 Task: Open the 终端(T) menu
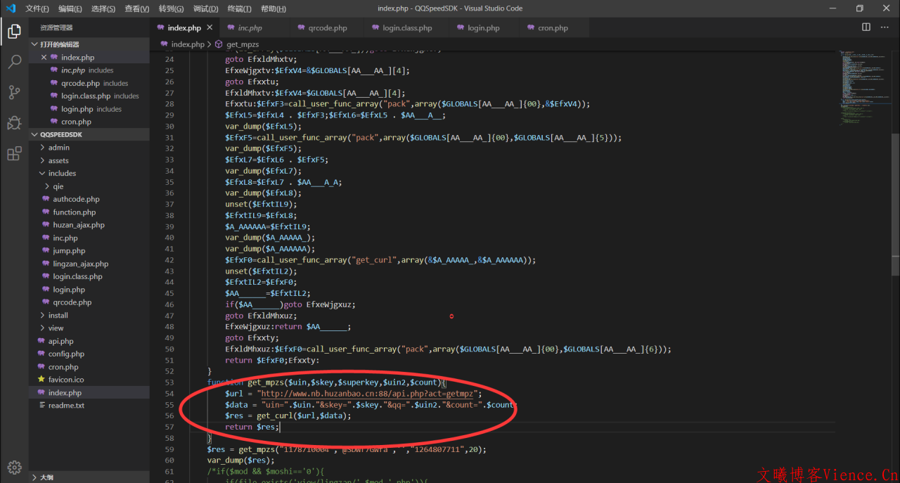click(238, 8)
